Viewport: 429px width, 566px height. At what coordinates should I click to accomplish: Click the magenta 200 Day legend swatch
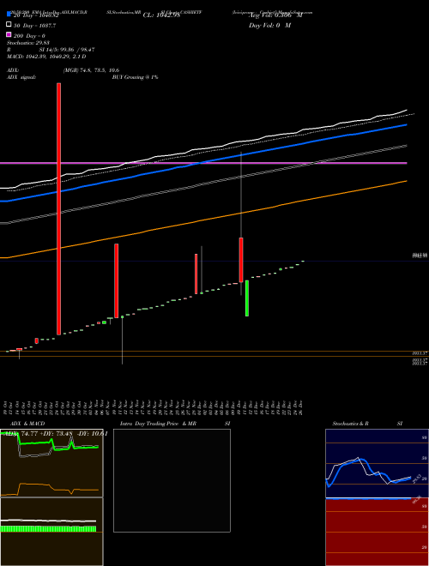point(9,34)
